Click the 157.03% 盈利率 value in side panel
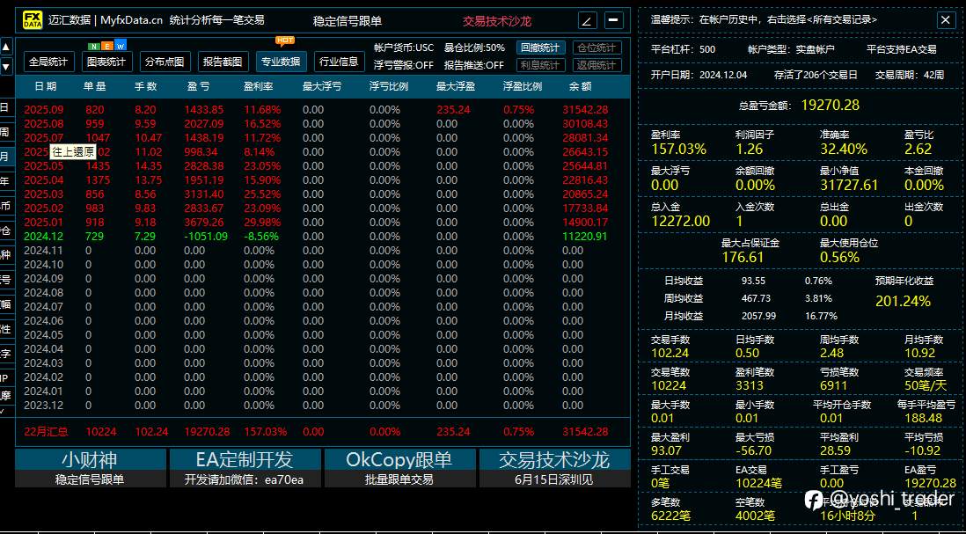The width and height of the screenshot is (966, 534). [x=679, y=149]
